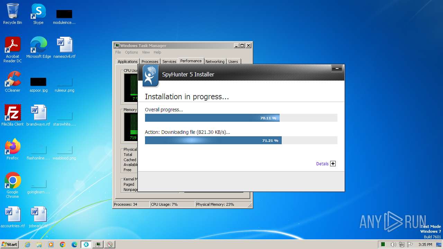Open the volume tray icon
Viewport: 443px width, 249px height.
click(393, 245)
